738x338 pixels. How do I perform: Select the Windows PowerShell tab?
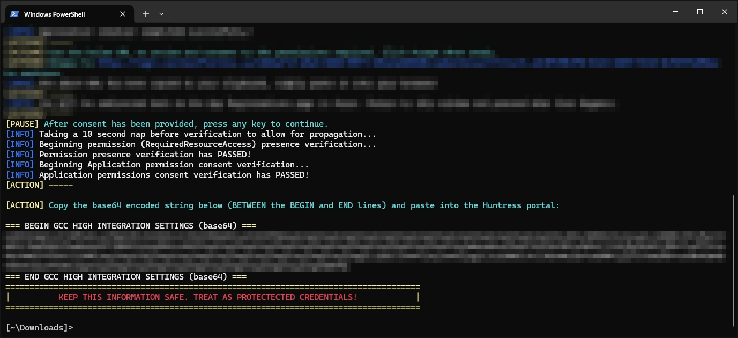[70, 14]
